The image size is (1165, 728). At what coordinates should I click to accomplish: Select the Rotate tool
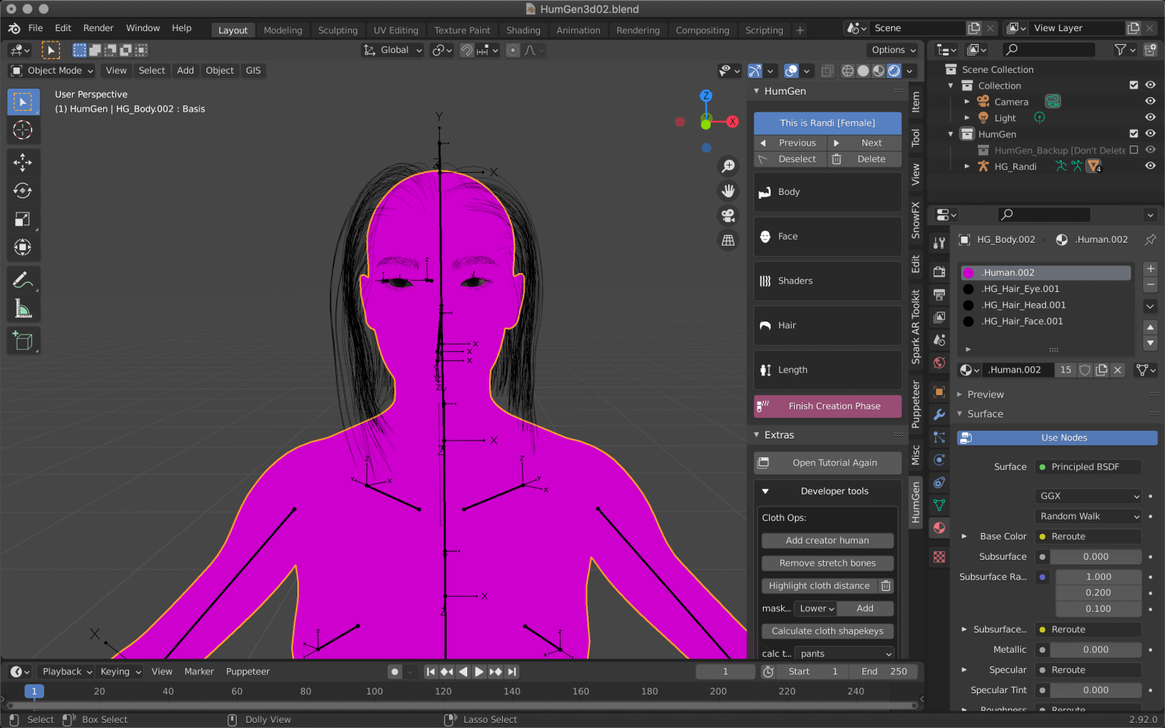pyautogui.click(x=24, y=191)
